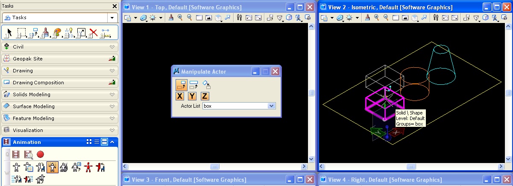Select the highlighted Manipulate Actor tool
The width and height of the screenshot is (513, 186).
click(x=53, y=167)
